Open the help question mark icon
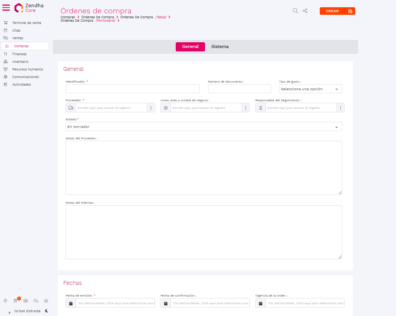This screenshot has height=316, width=396. [5, 300]
